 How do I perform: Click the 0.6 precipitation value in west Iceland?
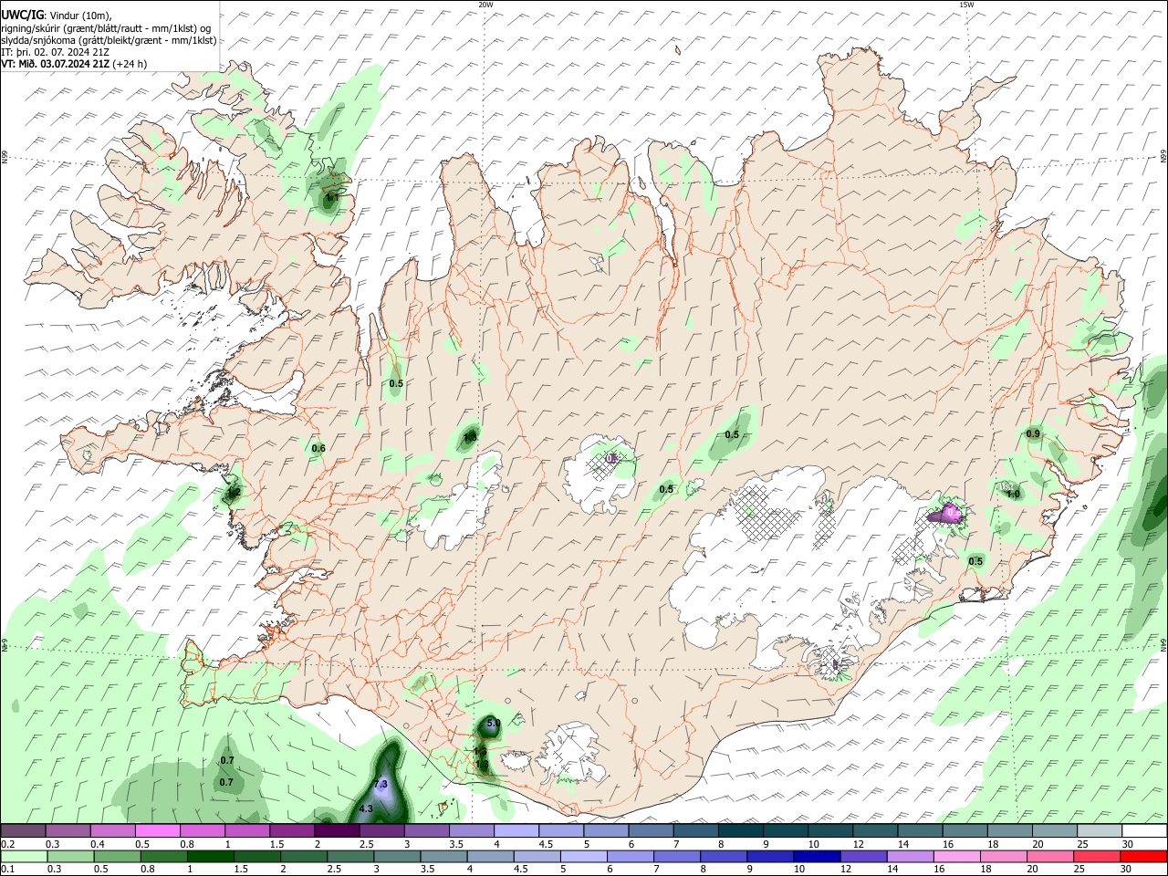click(x=318, y=448)
